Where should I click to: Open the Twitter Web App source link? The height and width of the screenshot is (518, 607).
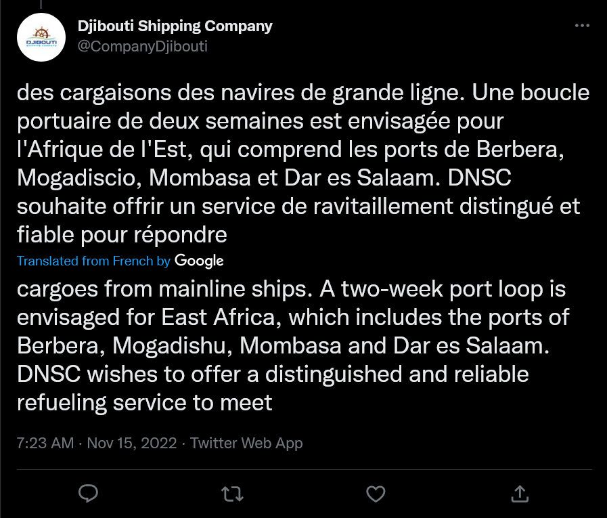pyautogui.click(x=246, y=444)
